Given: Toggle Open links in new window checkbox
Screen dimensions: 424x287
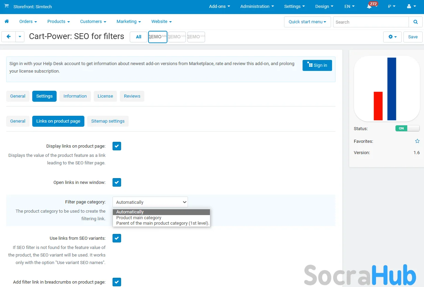Looking at the screenshot, I should click(x=117, y=183).
